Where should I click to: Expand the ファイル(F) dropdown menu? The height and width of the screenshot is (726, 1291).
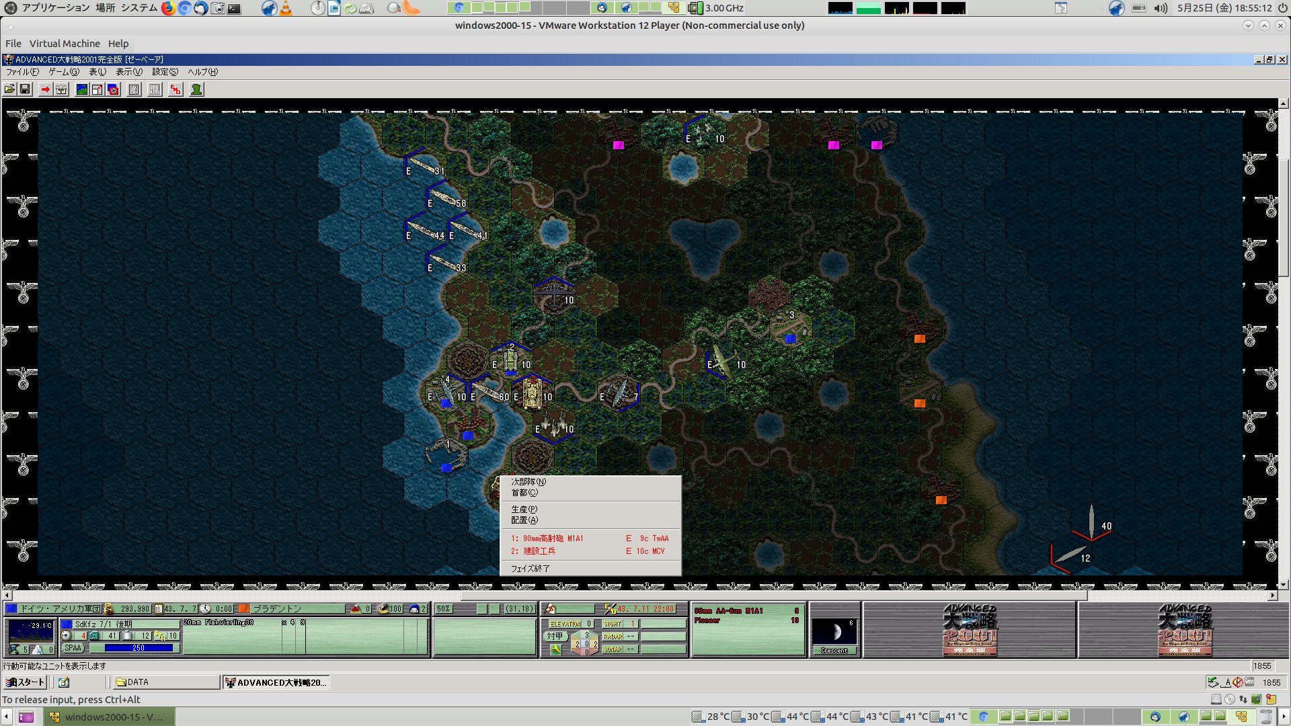pyautogui.click(x=22, y=72)
